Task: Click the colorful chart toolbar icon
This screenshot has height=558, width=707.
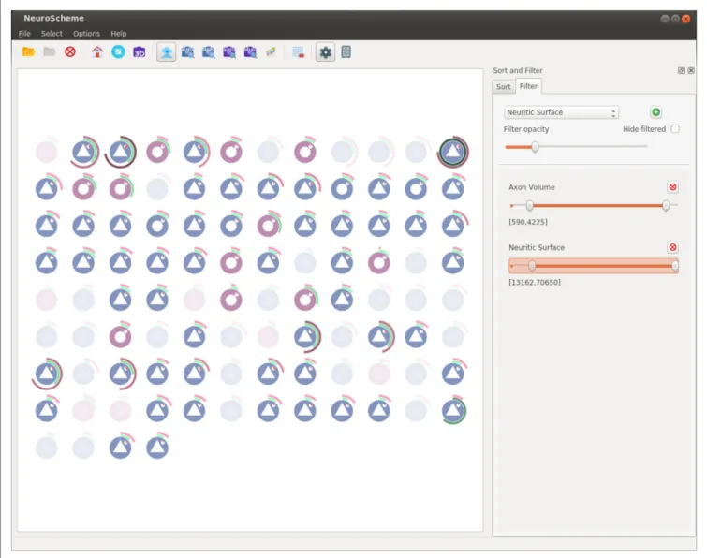Action: [271, 52]
